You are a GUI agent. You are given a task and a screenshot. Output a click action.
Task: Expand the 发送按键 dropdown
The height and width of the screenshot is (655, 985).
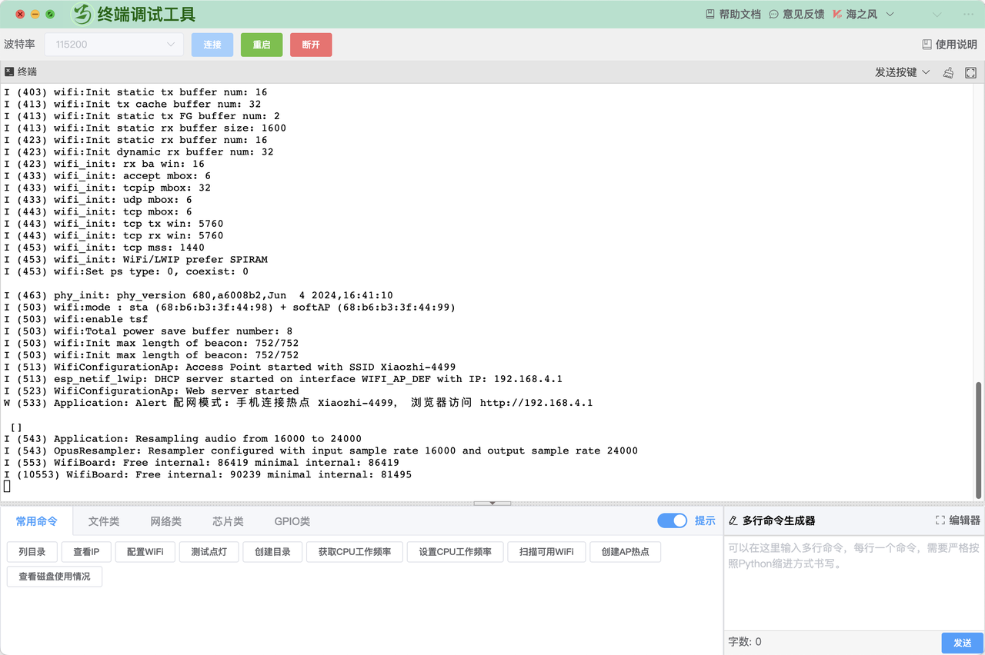pyautogui.click(x=902, y=72)
